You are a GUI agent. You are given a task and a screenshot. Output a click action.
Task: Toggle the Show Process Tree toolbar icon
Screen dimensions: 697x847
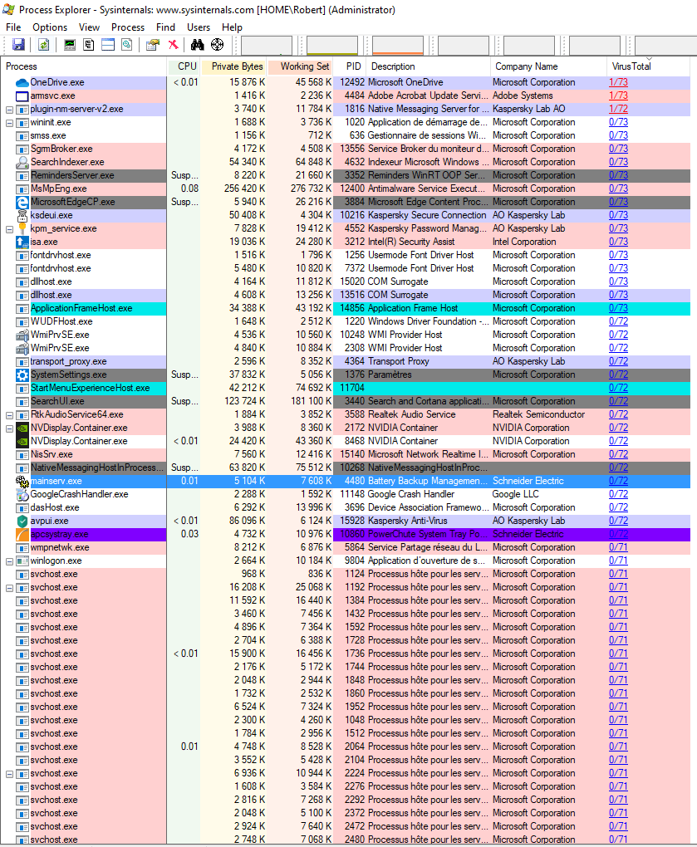89,45
